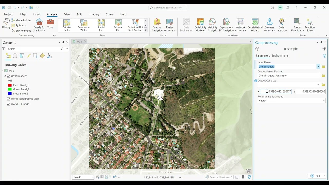
Task: Switch to the Map ribbon tab
Action: [x=23, y=14]
